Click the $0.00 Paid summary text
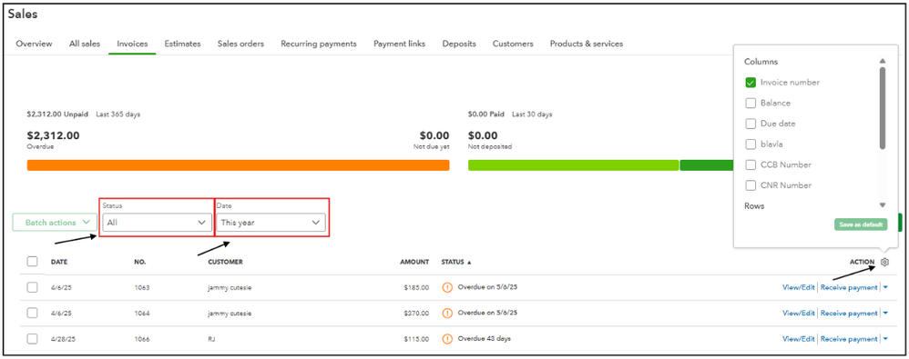Image resolution: width=909 pixels, height=359 pixels. pyautogui.click(x=486, y=115)
